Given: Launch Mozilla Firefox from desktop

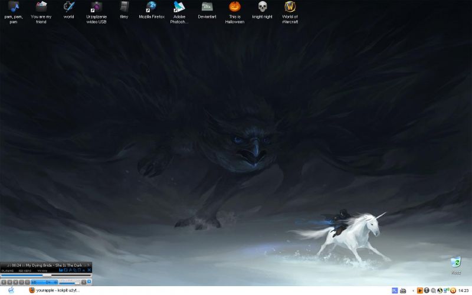Looking at the screenshot, I should coord(152,10).
